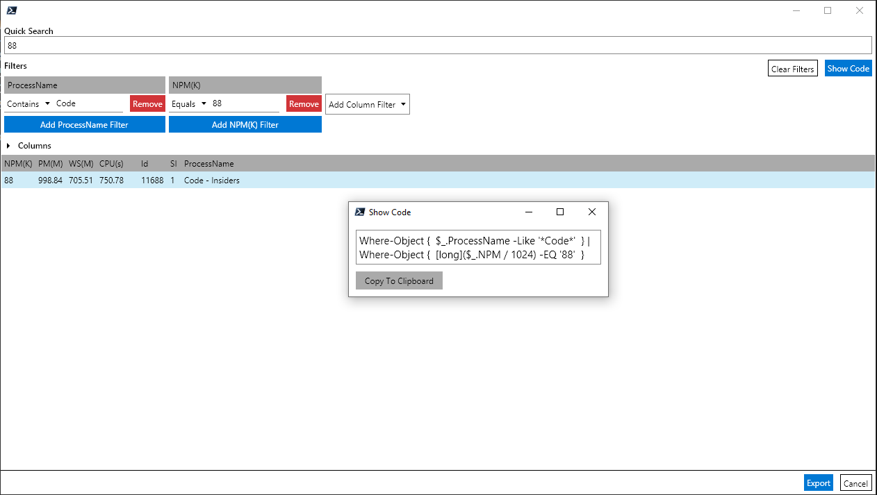Open the Add Column Filter dropdown
This screenshot has height=495, width=877.
(x=367, y=105)
